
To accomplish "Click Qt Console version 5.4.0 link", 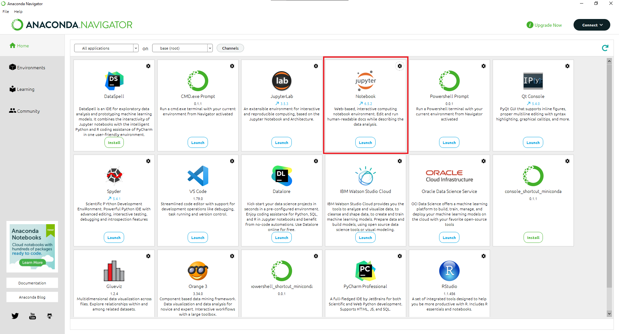I will click(533, 104).
